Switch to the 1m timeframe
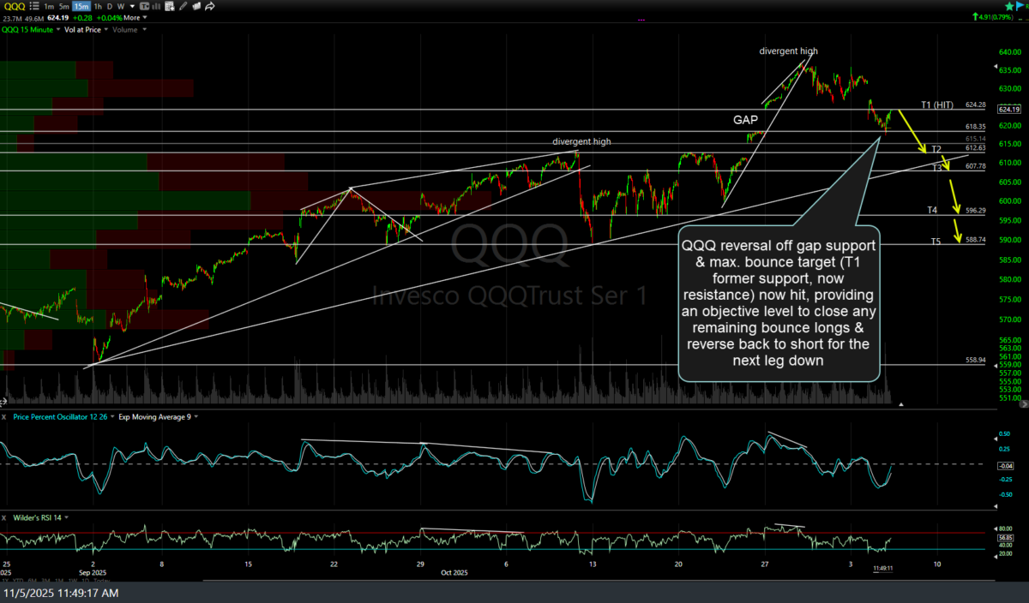1029x603 pixels. pos(51,6)
